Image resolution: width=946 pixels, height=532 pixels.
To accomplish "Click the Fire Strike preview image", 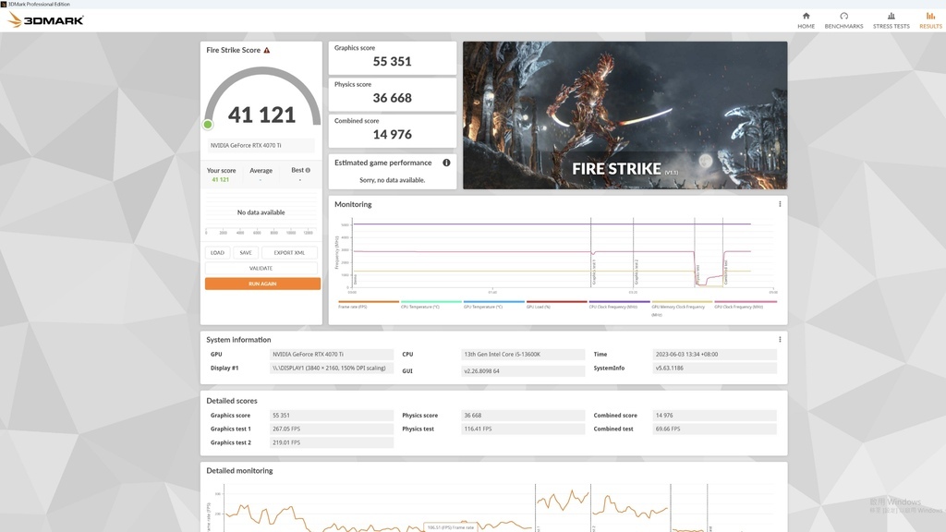I will [625, 115].
